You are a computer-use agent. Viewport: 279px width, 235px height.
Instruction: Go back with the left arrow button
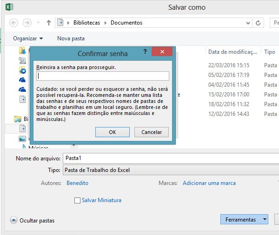[13, 23]
